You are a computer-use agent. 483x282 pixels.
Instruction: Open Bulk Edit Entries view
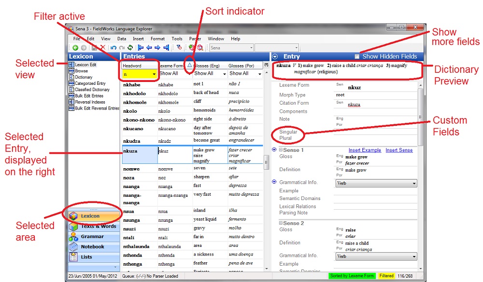point(89,95)
